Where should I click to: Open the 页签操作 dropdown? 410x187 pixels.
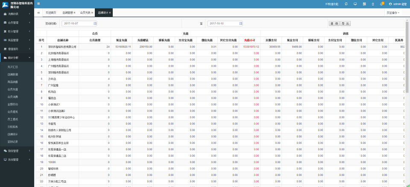[393, 13]
